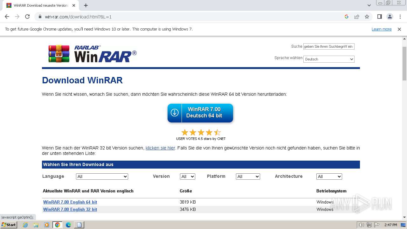
Task: Reload the WinRAR download page
Action: click(x=27, y=17)
